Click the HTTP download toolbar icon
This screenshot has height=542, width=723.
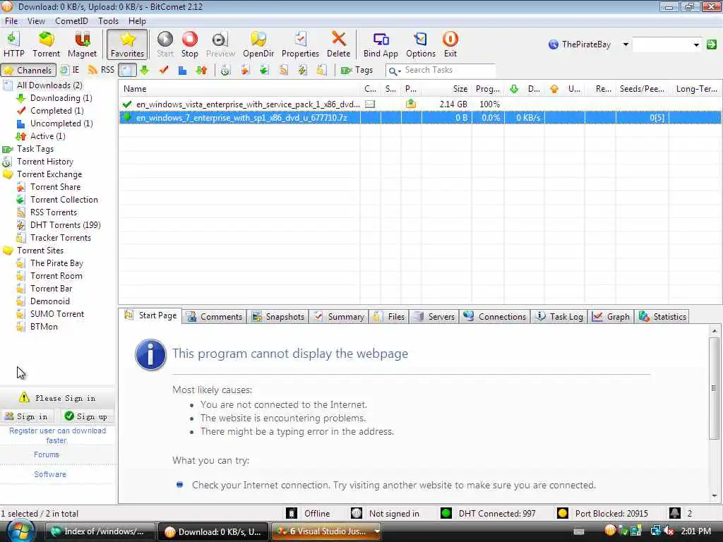pos(14,44)
